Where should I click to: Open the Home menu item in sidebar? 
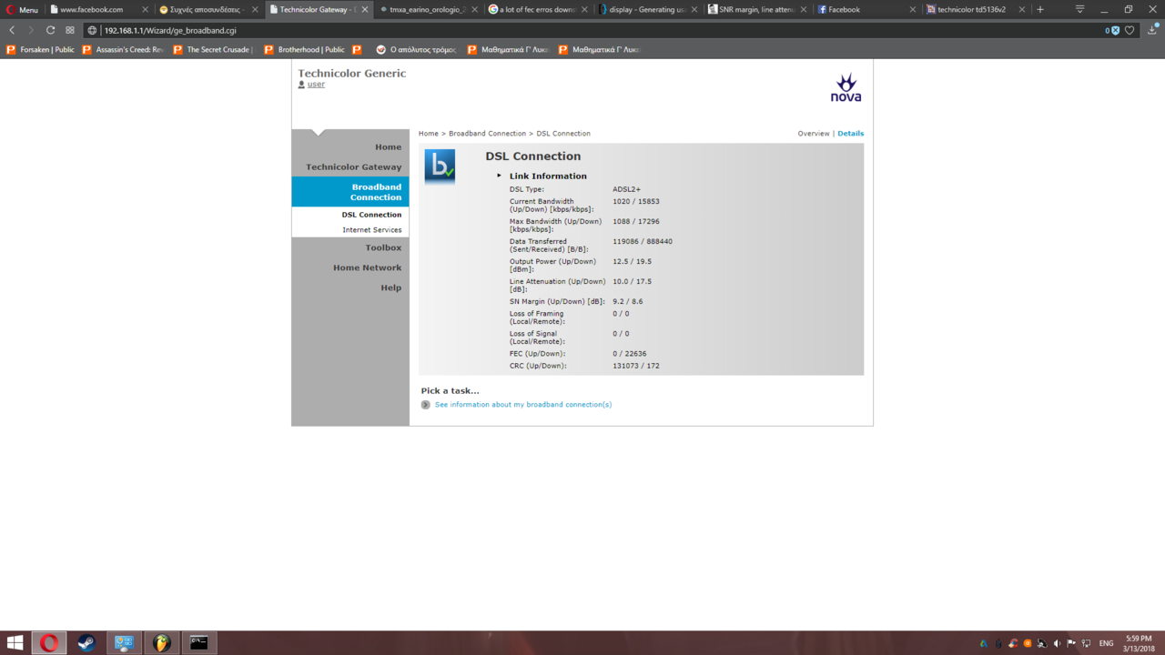(x=388, y=147)
